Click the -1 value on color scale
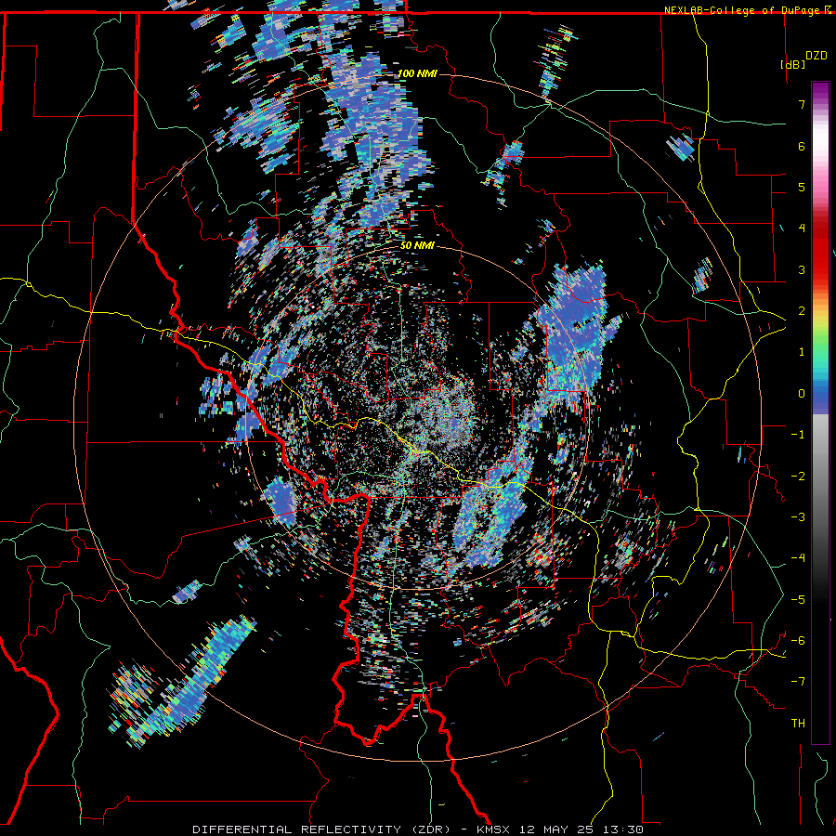836x836 pixels. (798, 435)
